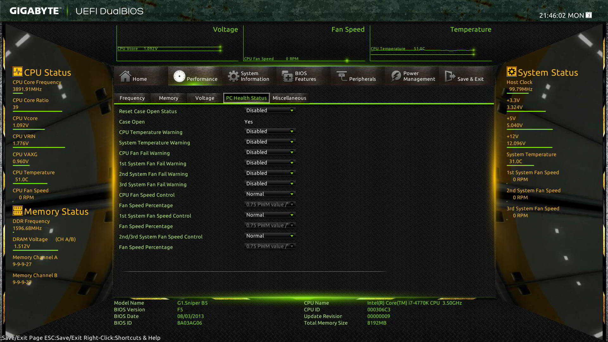Expand CPU Fan Speed Control dropdown
This screenshot has width=608, height=342.
pyautogui.click(x=270, y=194)
